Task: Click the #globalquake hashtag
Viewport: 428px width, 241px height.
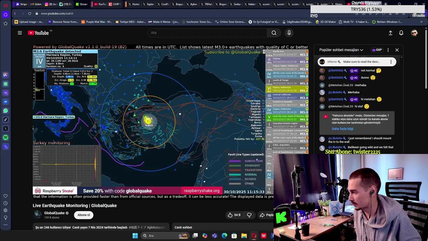Action: point(156,227)
